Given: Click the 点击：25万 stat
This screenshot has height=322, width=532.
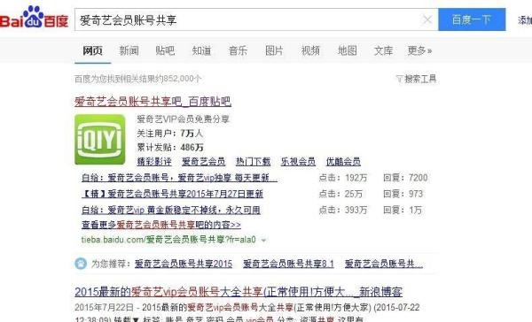Looking at the screenshot, I should [x=340, y=194].
